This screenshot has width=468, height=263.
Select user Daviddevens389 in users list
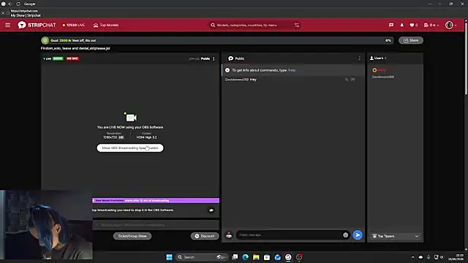[383, 77]
